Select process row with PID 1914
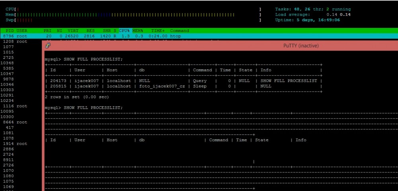The image size is (398, 191). (x=15, y=144)
